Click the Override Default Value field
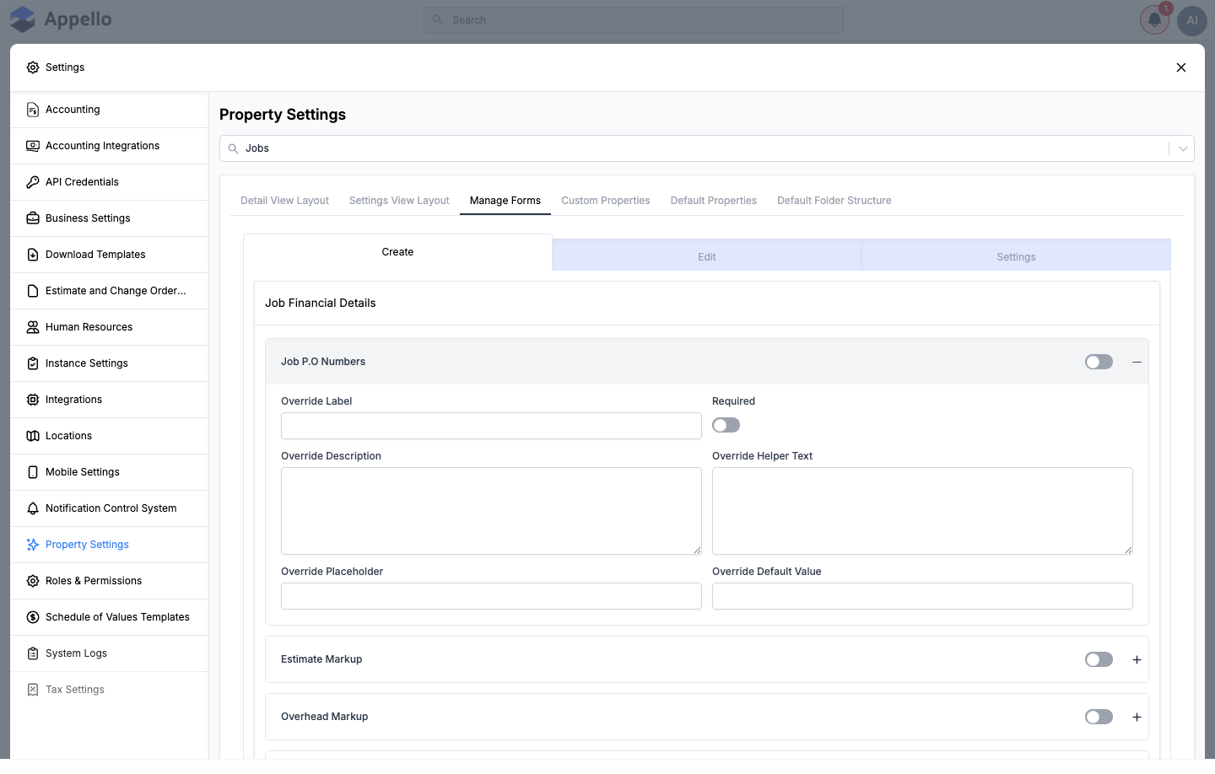Image resolution: width=1215 pixels, height=774 pixels. (922, 596)
